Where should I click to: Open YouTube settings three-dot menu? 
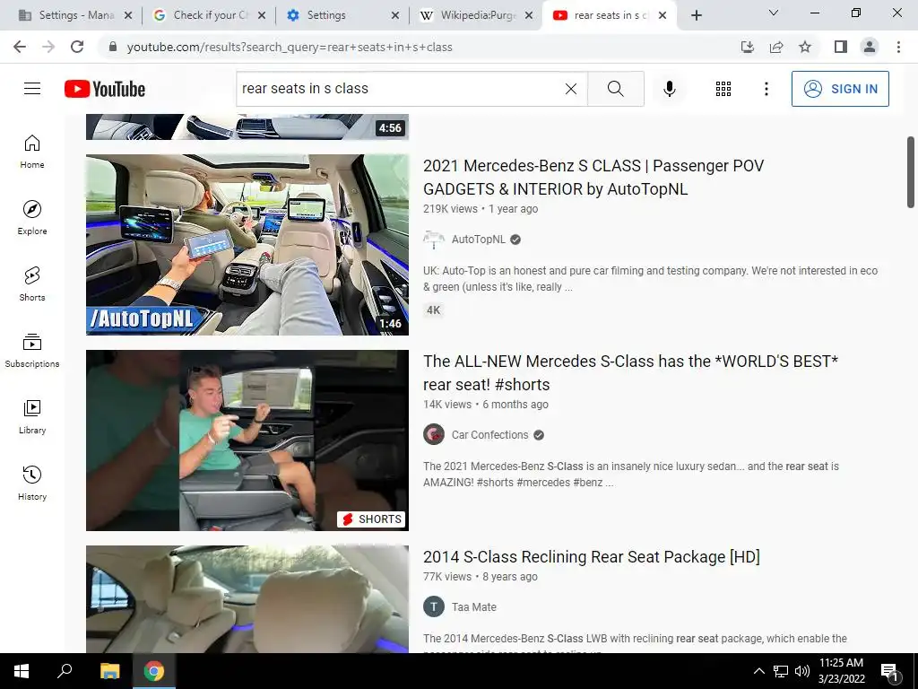point(766,89)
